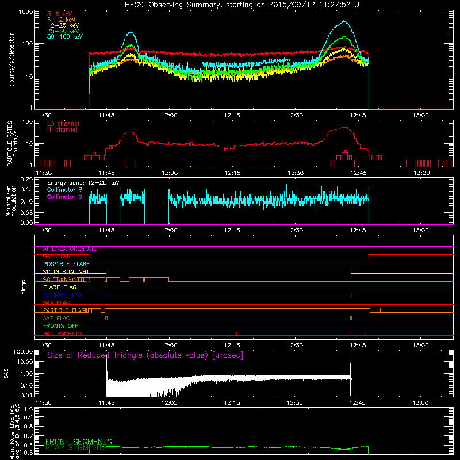This screenshot has width=460, height=460.
Task: Click the BAD_PACKETS flag label
Action: pyautogui.click(x=63, y=334)
